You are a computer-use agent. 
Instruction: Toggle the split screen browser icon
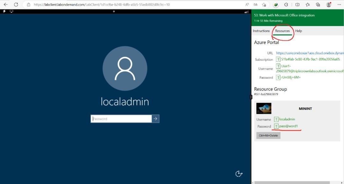click(297, 5)
